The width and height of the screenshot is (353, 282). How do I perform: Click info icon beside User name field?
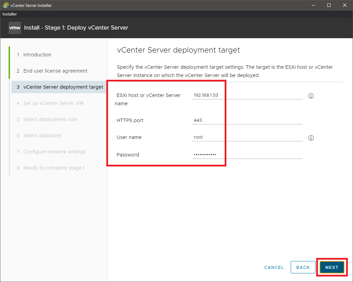pyautogui.click(x=311, y=138)
